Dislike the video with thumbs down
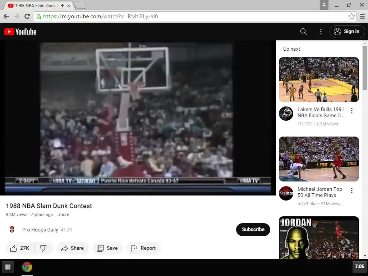 point(43,248)
